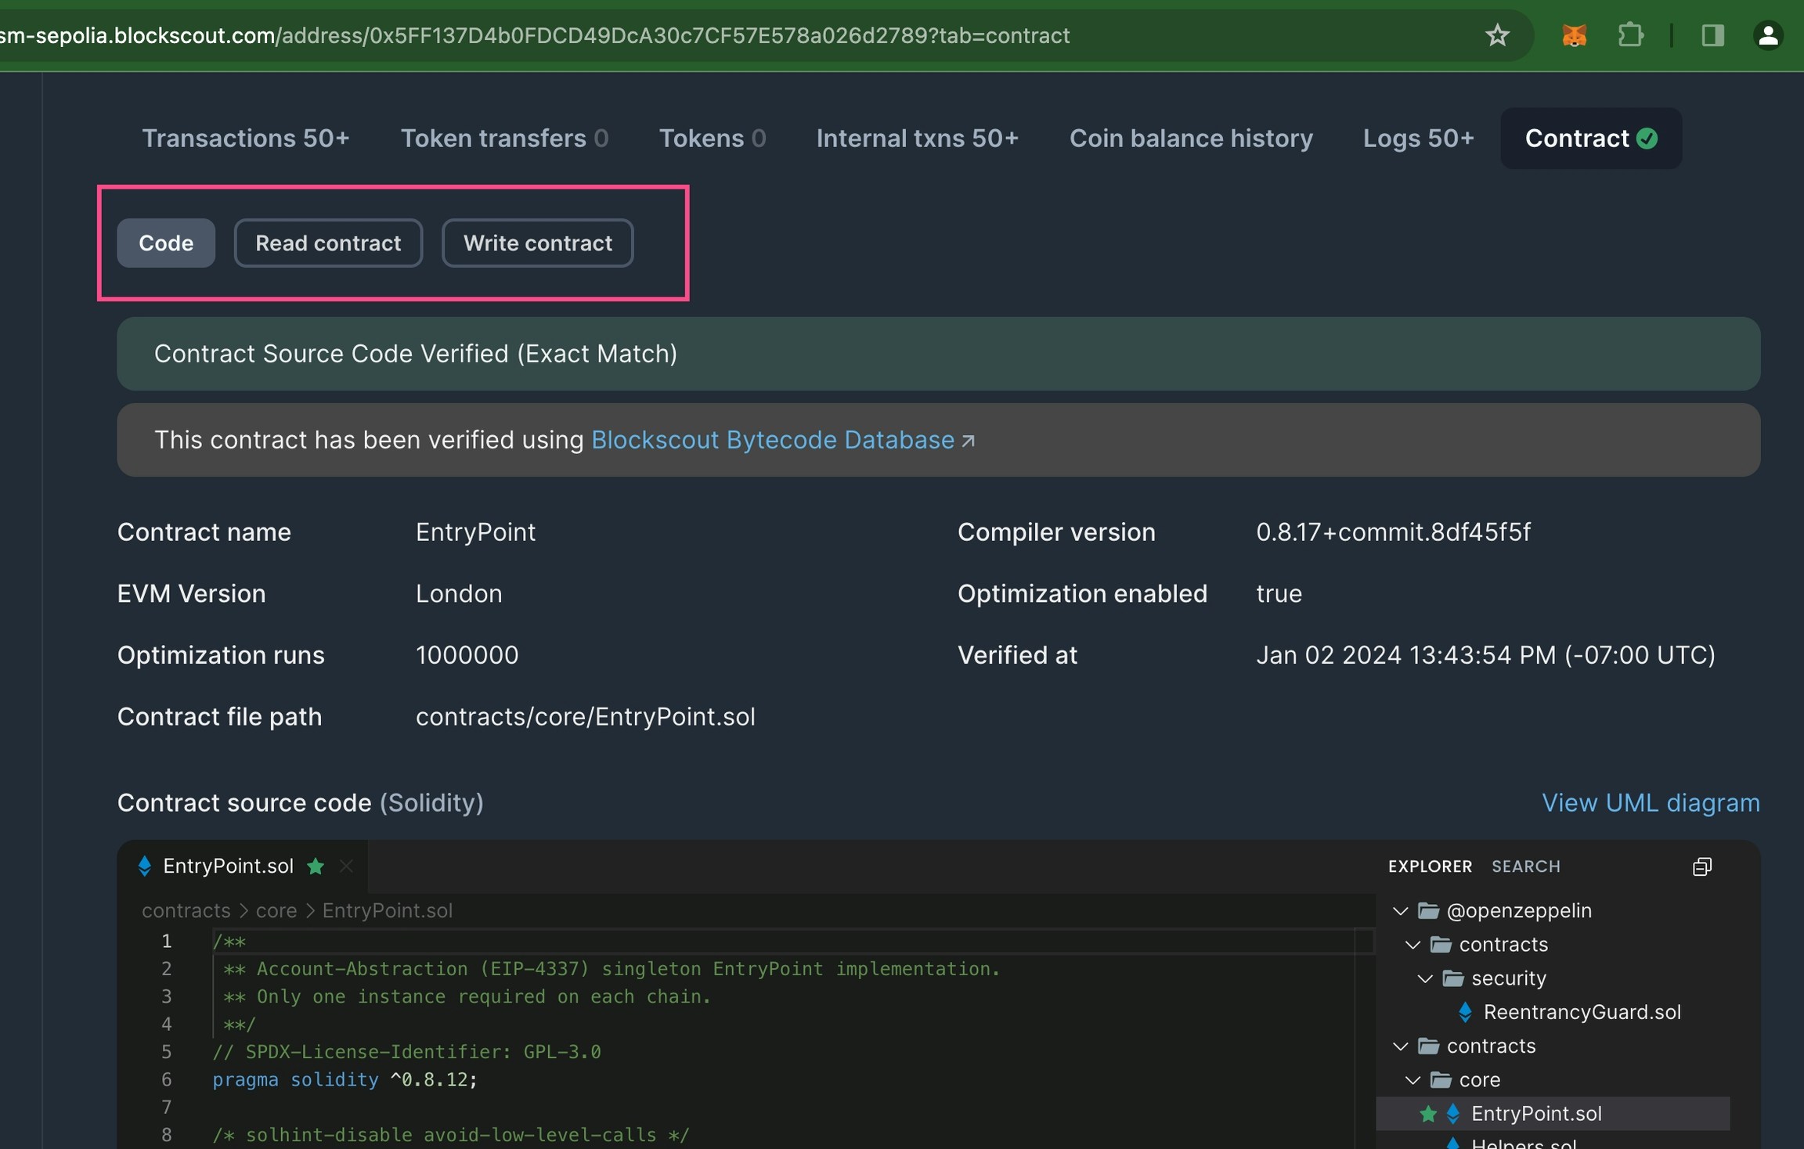
Task: Click the copy icon in code explorer
Action: click(1701, 866)
